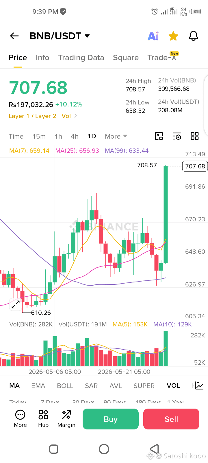Tap the volume MA(10): 129K label
Viewport: 208px width, 463px height.
[172, 324]
